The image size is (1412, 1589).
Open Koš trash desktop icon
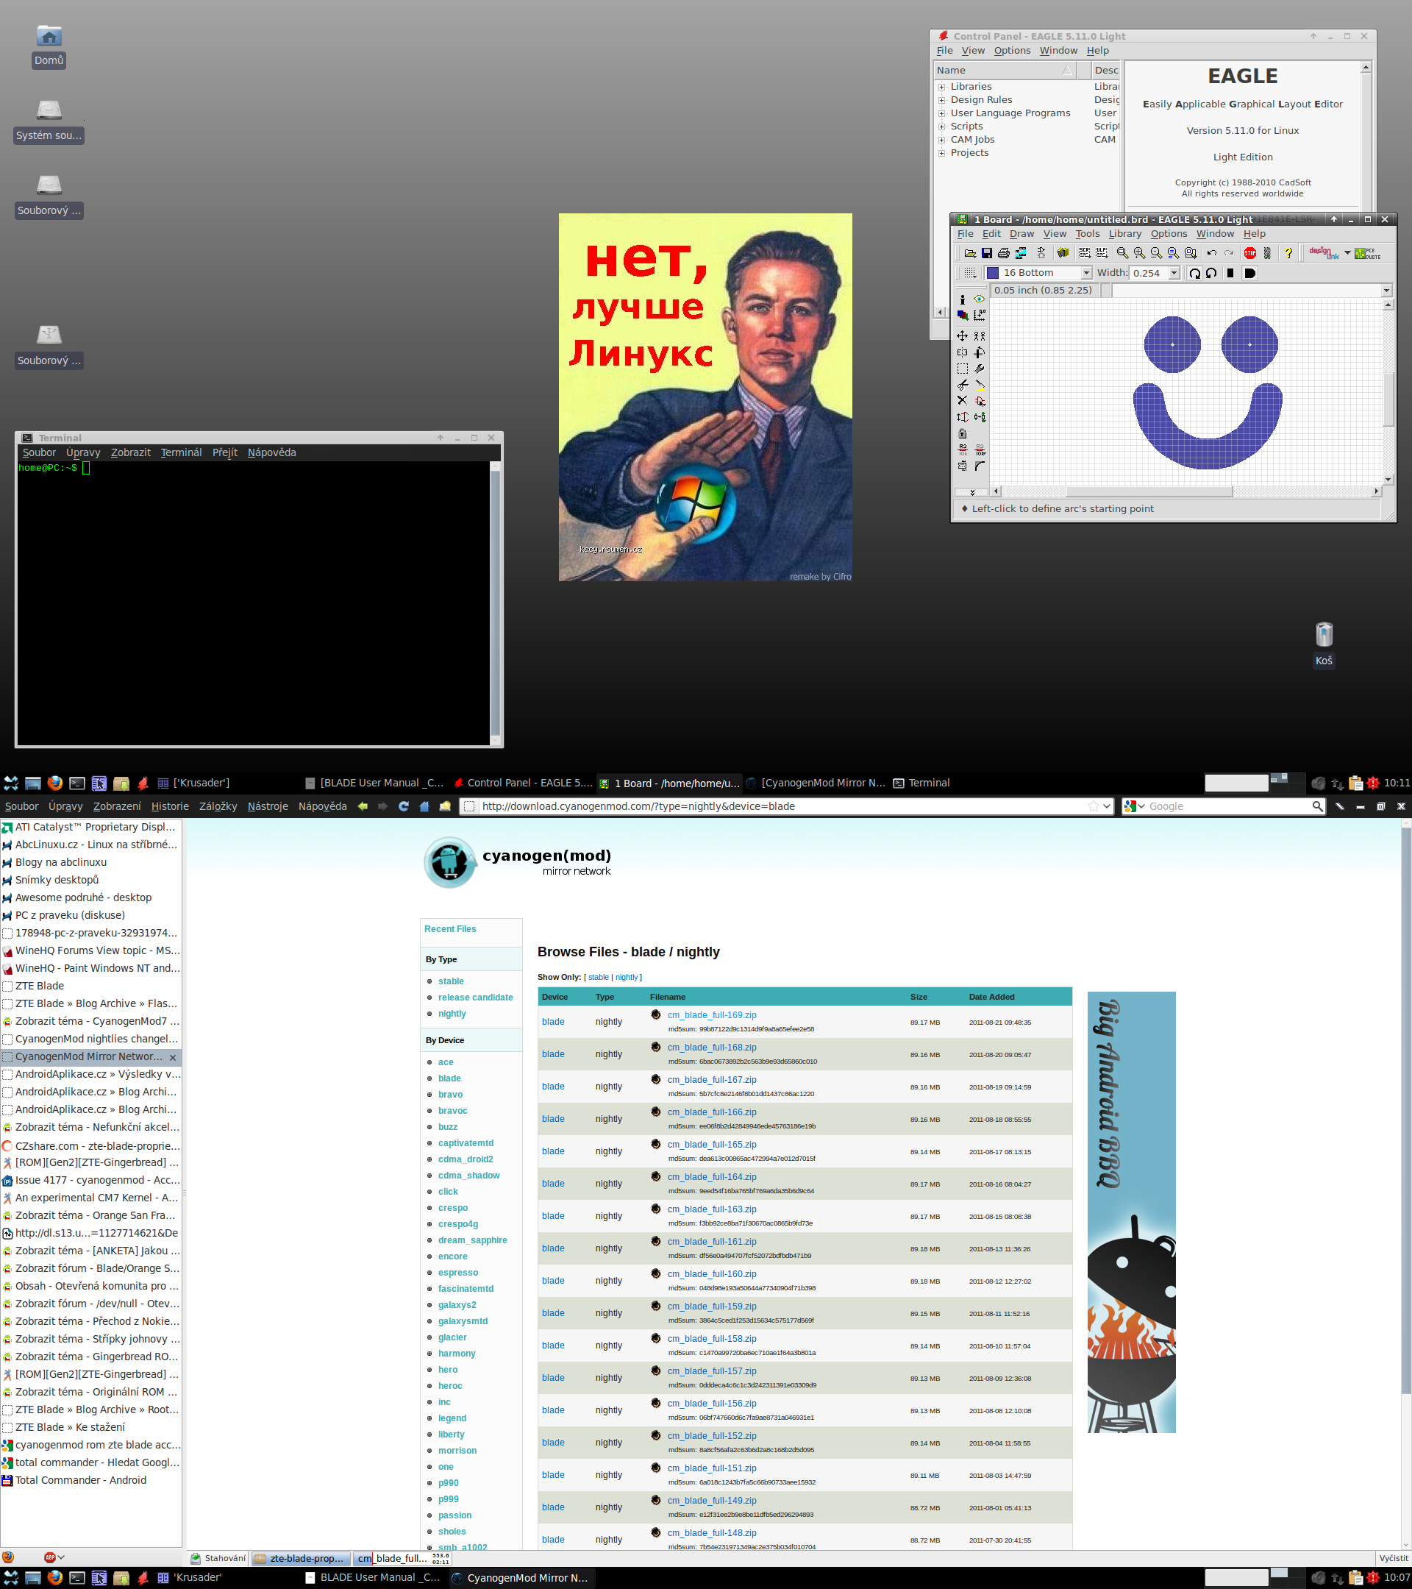1324,644
